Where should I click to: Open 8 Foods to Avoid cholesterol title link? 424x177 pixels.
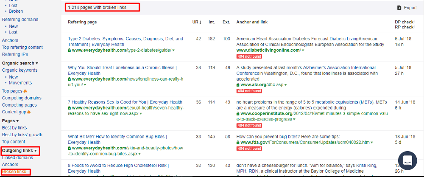pyautogui.click(x=118, y=169)
